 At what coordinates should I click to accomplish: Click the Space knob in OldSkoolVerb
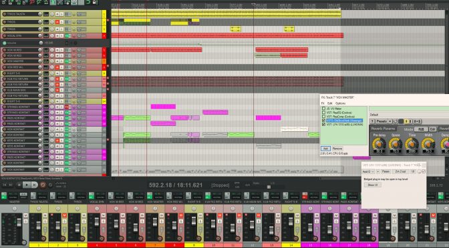point(396,144)
